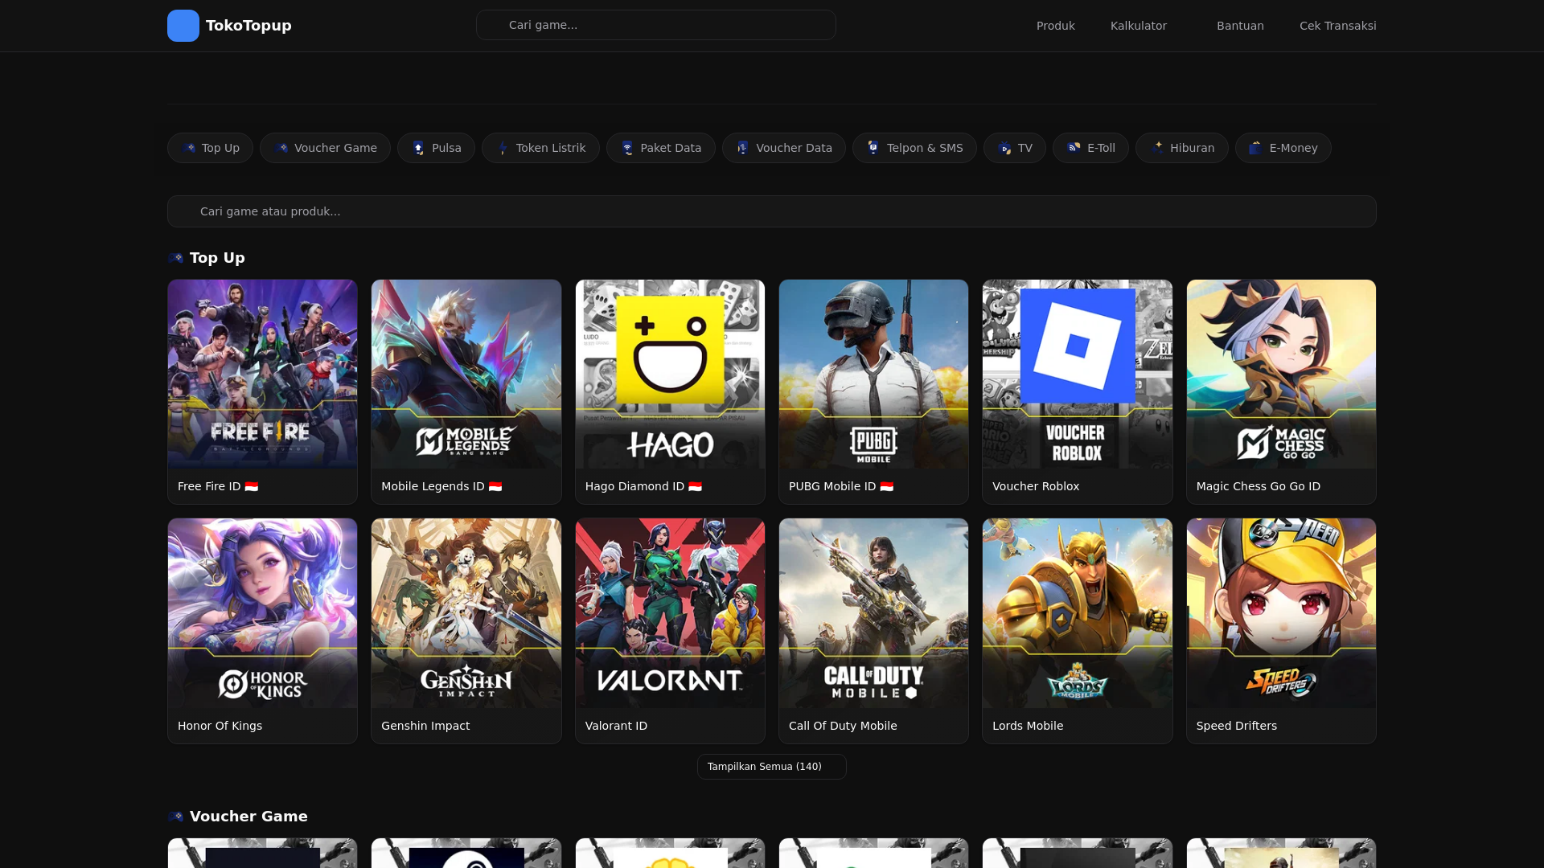Image resolution: width=1544 pixels, height=868 pixels.
Task: Open the PUBG Mobile ID card image
Action: coord(873,374)
